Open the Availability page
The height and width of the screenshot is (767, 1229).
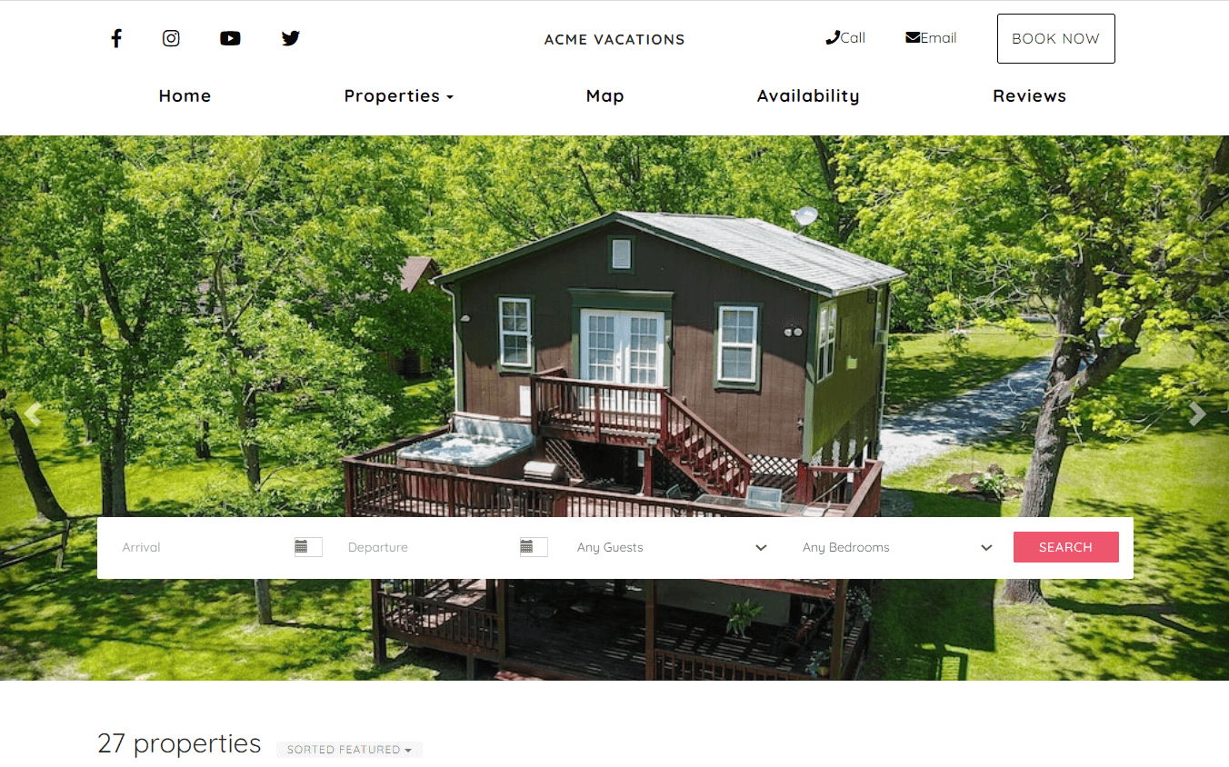808,95
